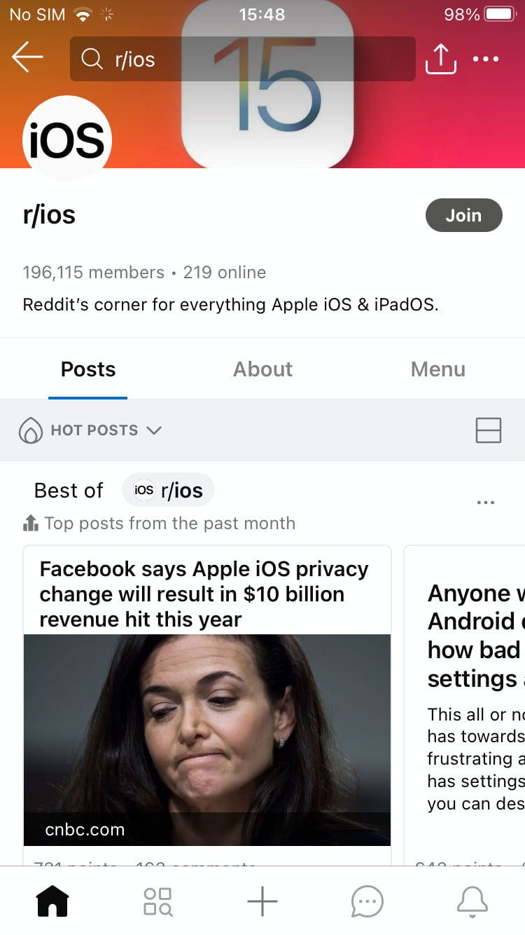The image size is (525, 935).
Task: Open the chat bubble icon
Action: 367,901
